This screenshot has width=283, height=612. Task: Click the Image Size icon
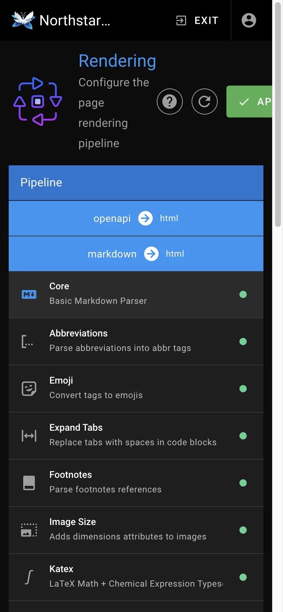point(29,530)
